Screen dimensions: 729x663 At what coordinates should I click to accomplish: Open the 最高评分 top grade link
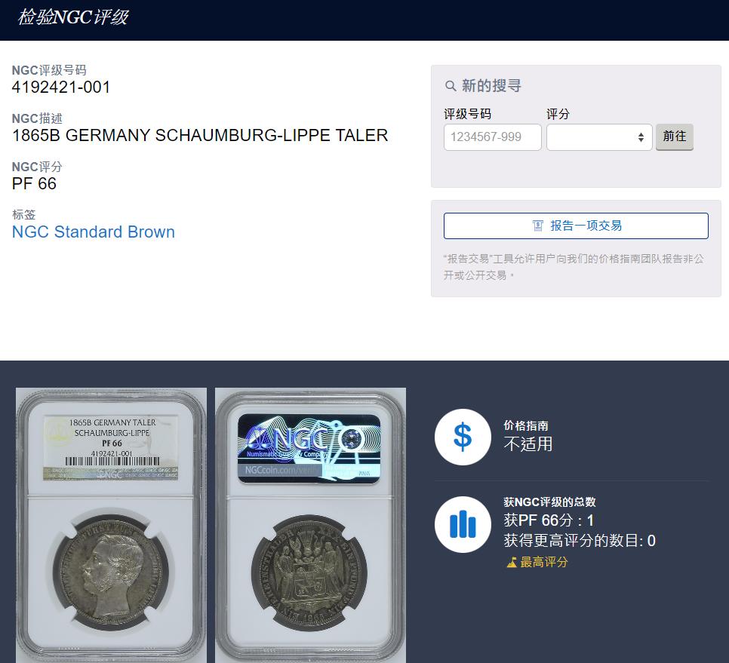point(543,562)
